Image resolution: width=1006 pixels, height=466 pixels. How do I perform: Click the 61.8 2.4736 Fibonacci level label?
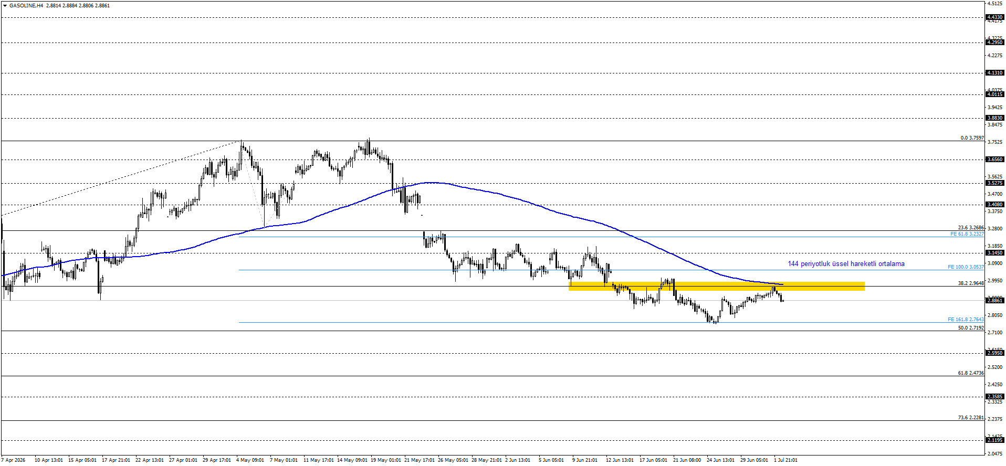point(971,373)
